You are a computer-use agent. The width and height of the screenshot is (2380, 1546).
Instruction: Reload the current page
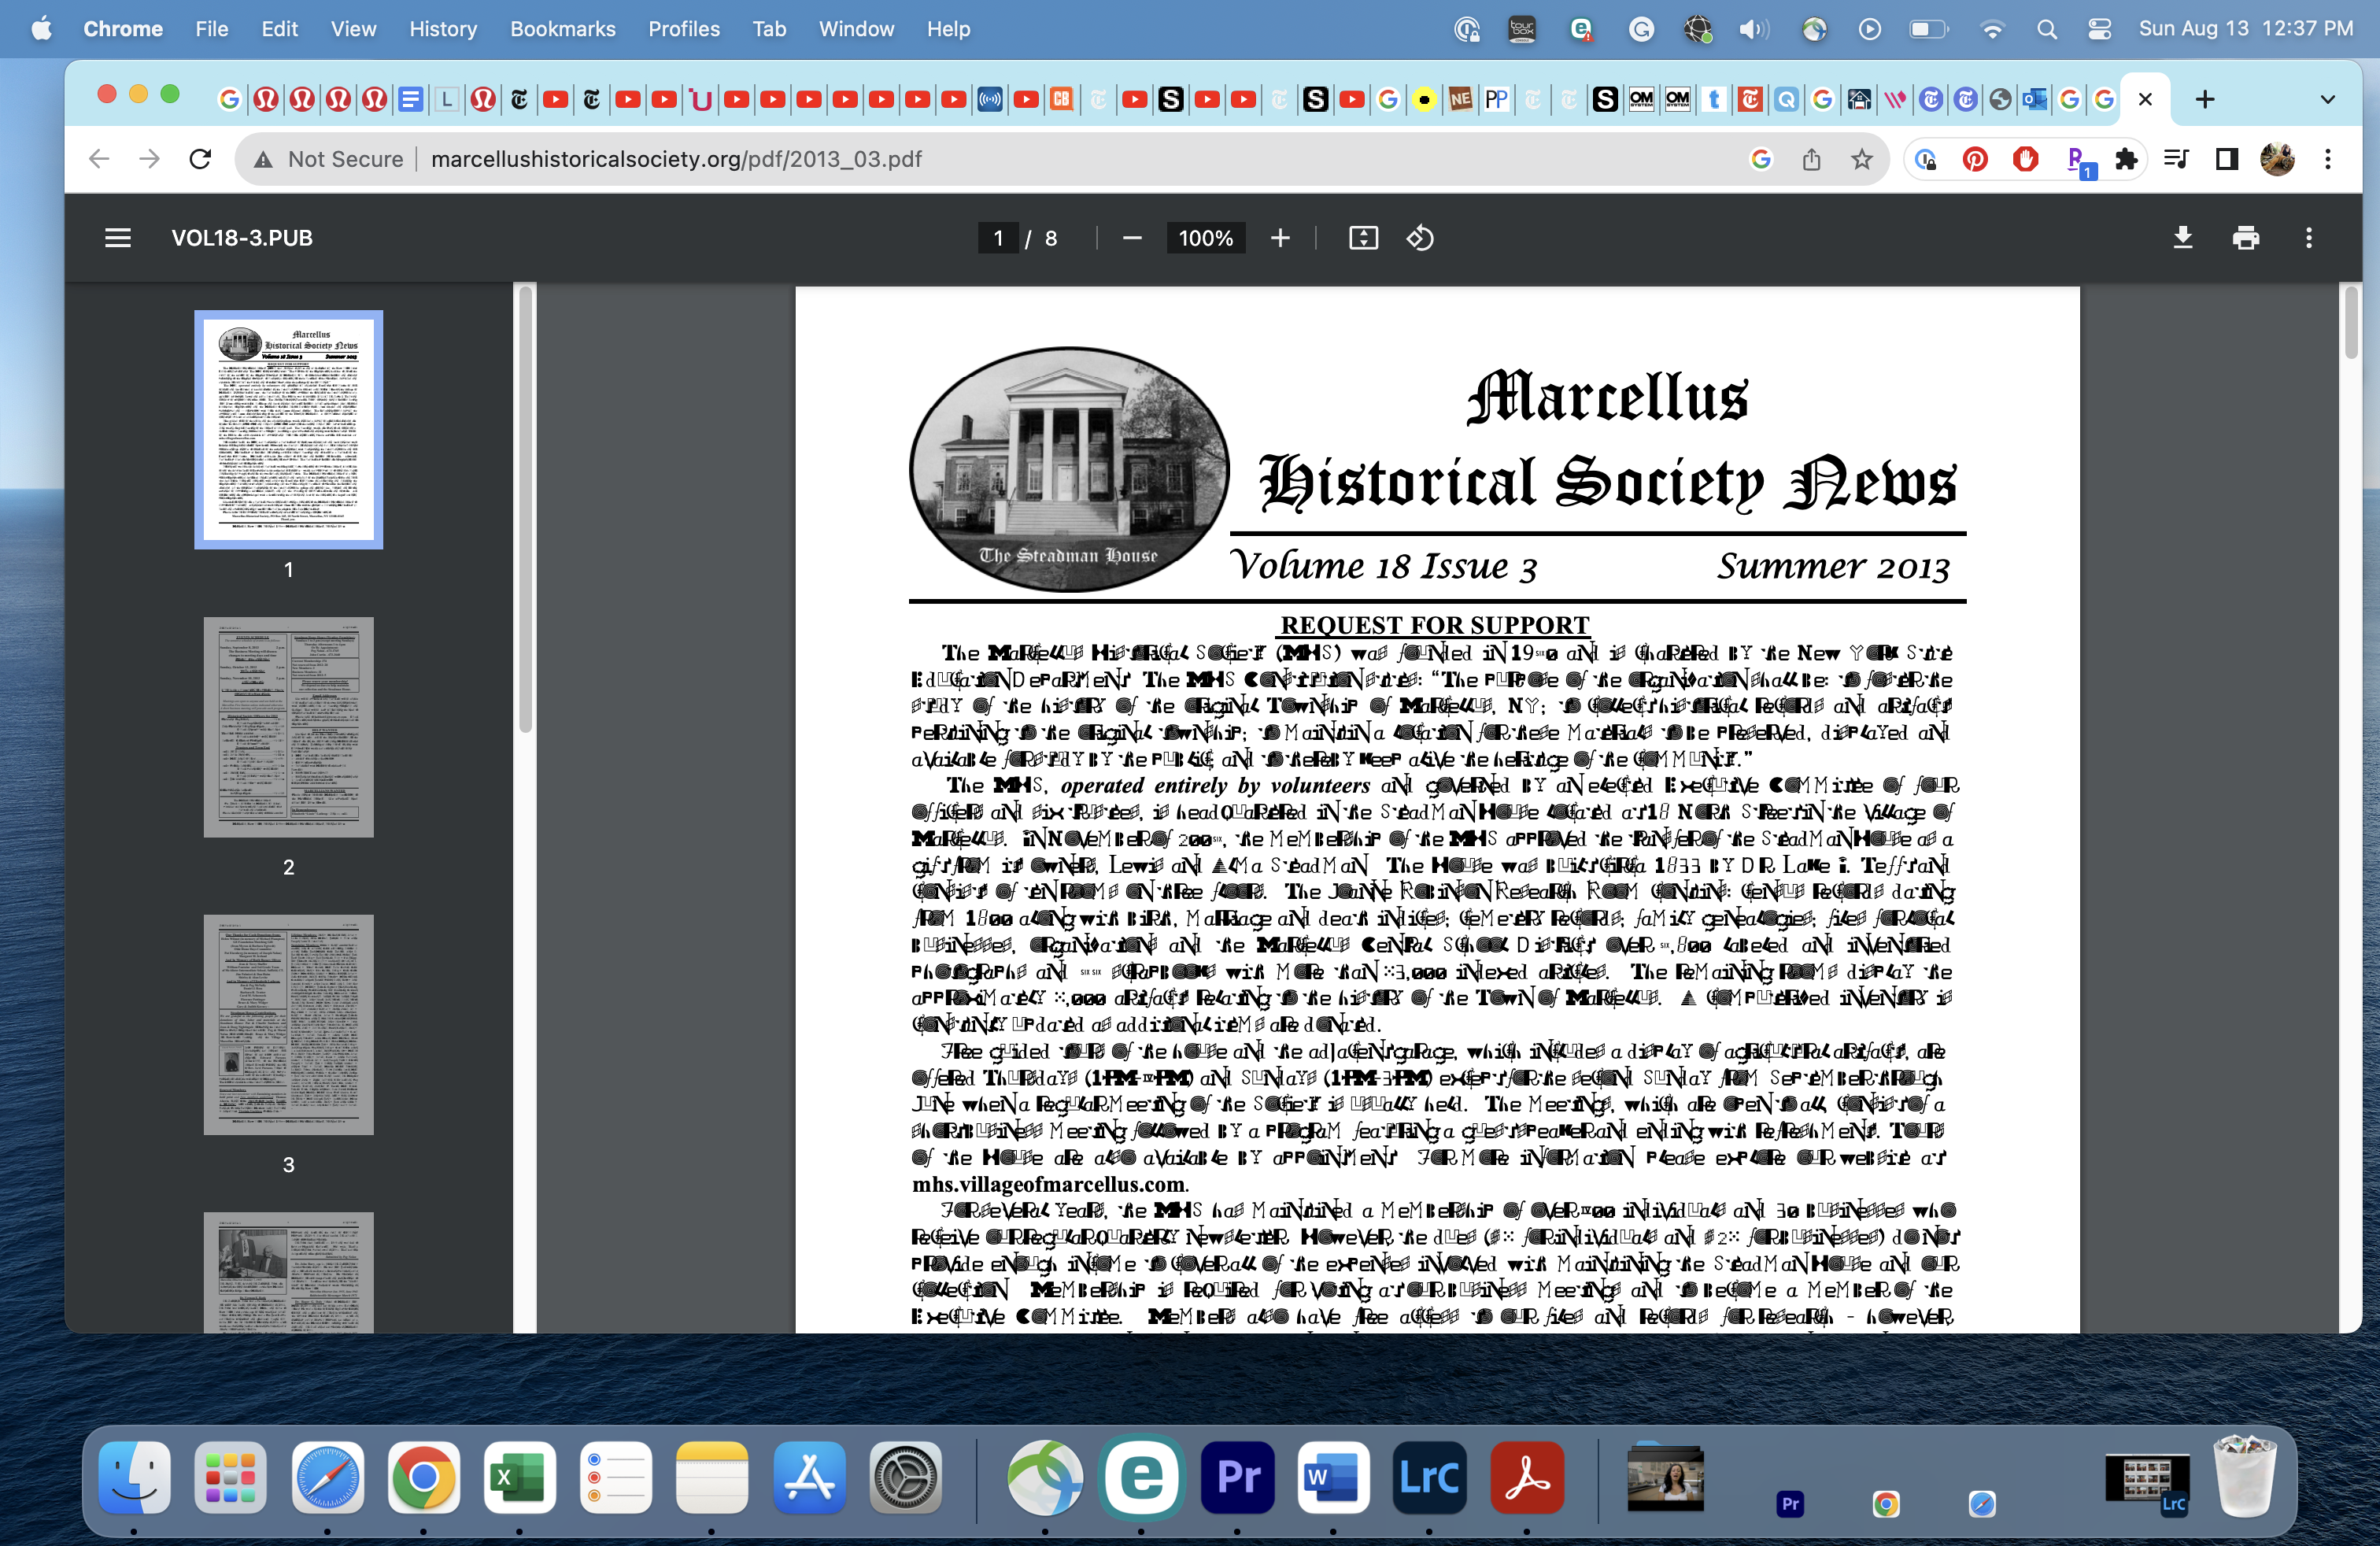(x=200, y=159)
